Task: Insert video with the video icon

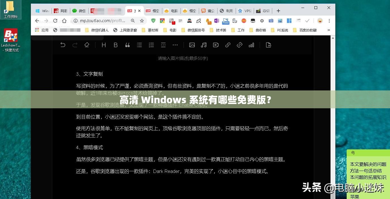Action: [216, 45]
